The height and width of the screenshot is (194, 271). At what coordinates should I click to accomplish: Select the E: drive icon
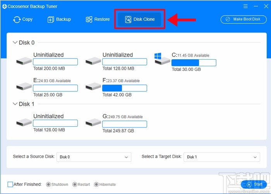24,86
